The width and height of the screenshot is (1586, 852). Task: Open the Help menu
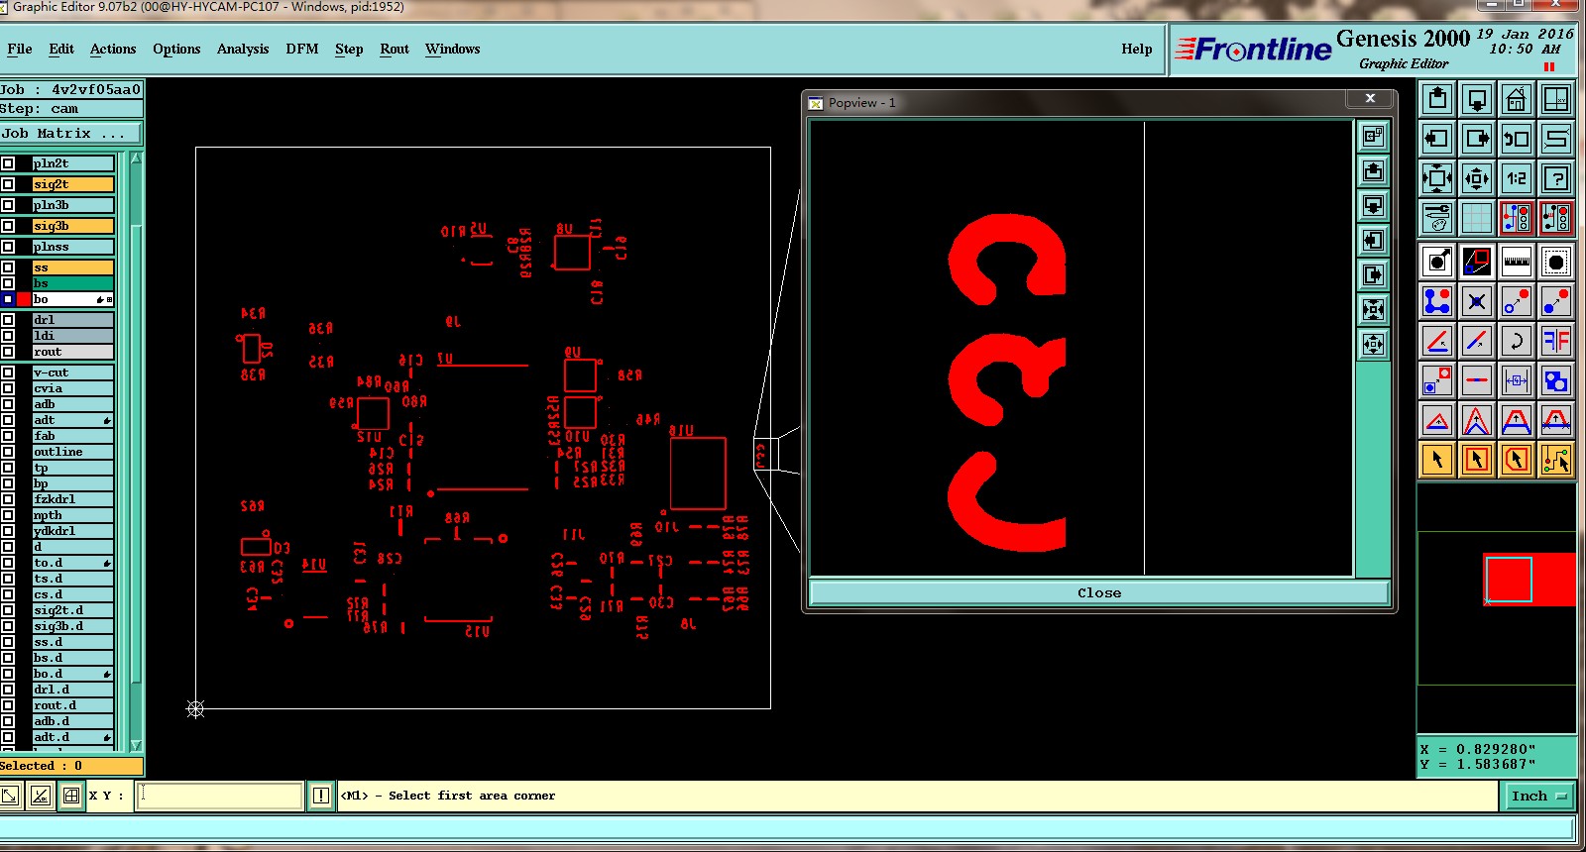[1137, 49]
